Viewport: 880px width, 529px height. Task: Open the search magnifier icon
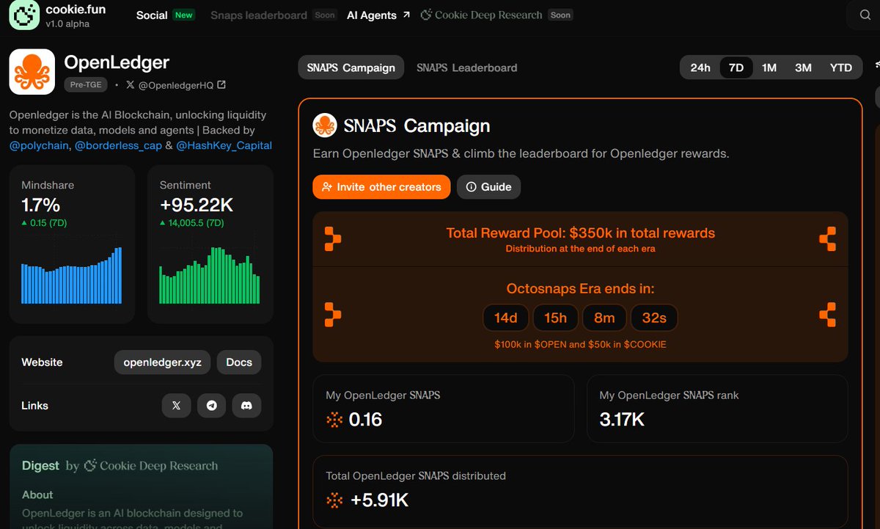click(864, 14)
